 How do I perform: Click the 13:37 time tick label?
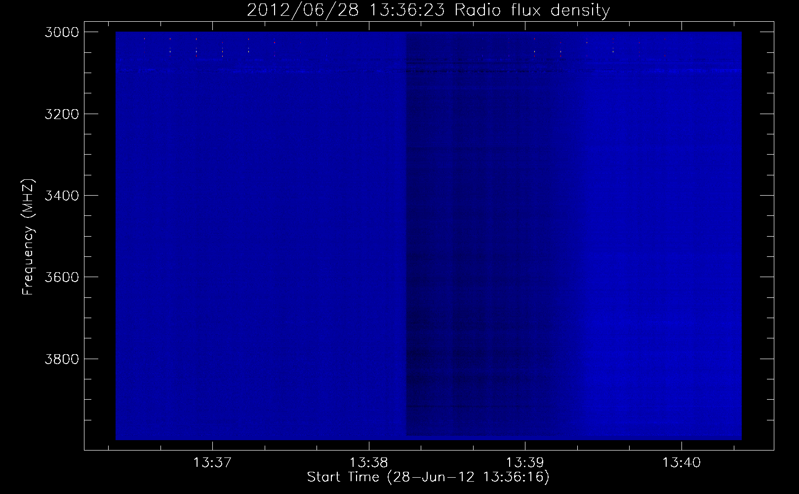[212, 463]
